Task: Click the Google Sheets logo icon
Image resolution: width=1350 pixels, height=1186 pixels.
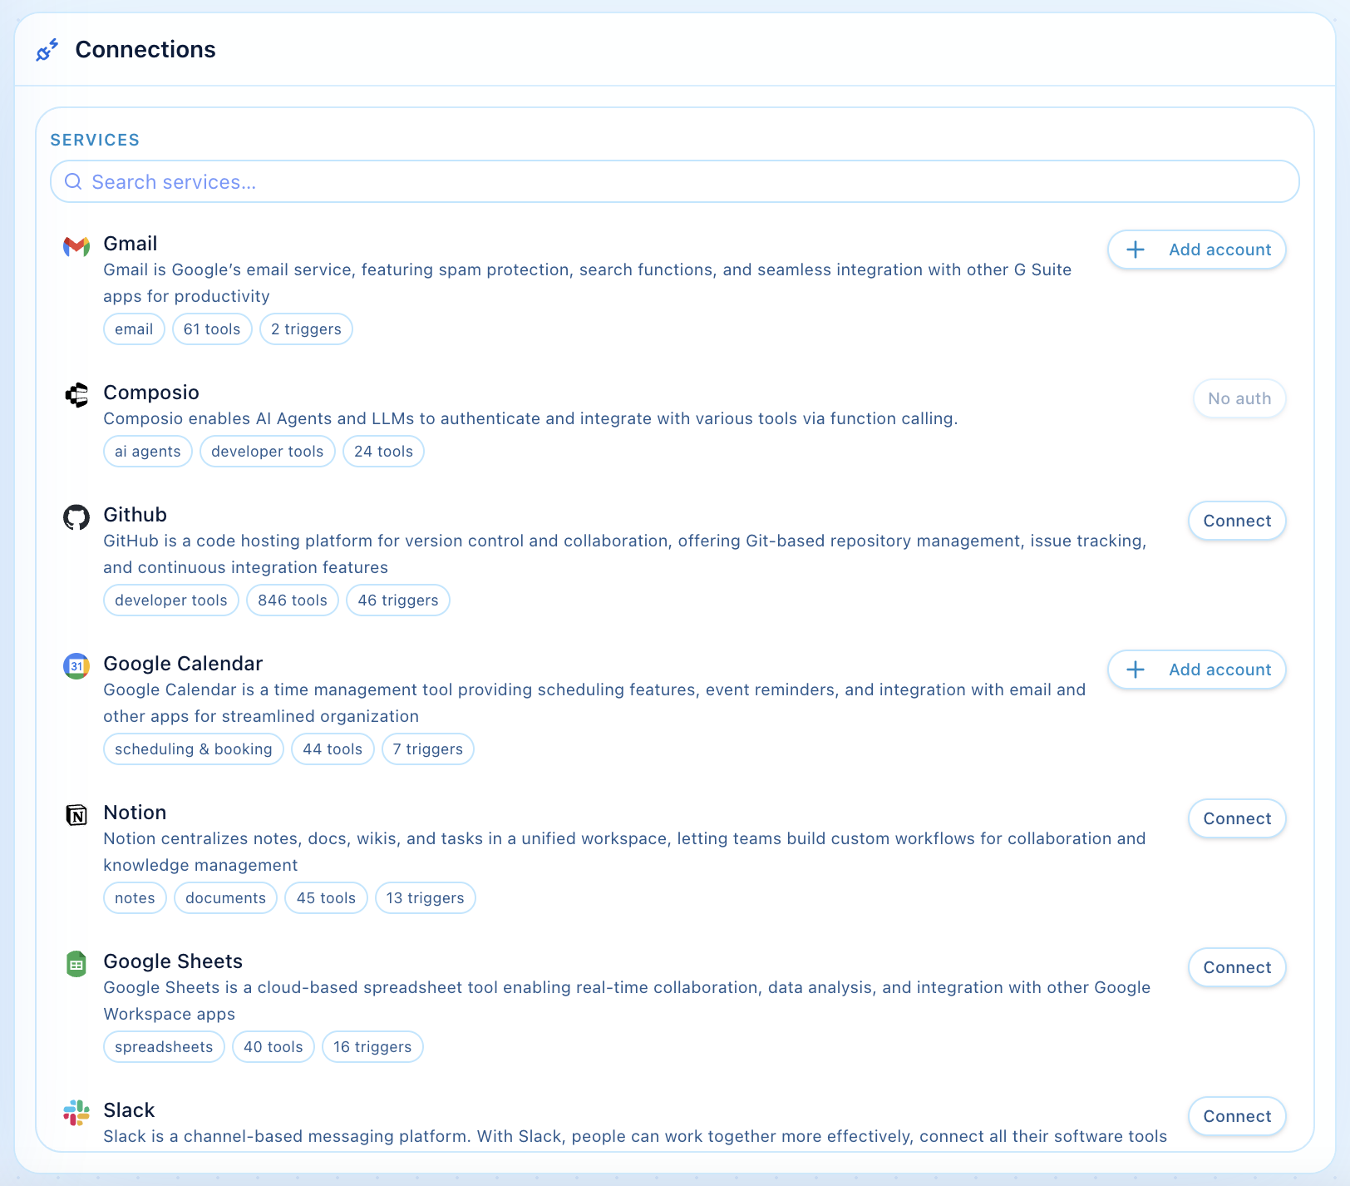Action: click(76, 964)
